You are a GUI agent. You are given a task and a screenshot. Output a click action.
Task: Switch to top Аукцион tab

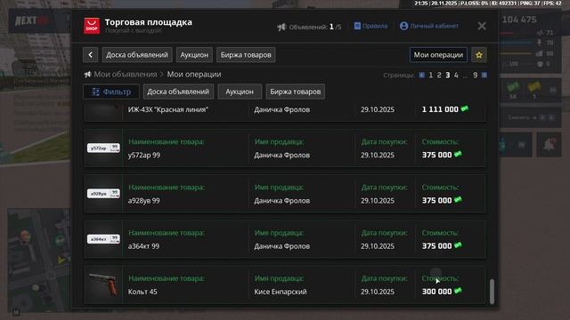pyautogui.click(x=194, y=55)
